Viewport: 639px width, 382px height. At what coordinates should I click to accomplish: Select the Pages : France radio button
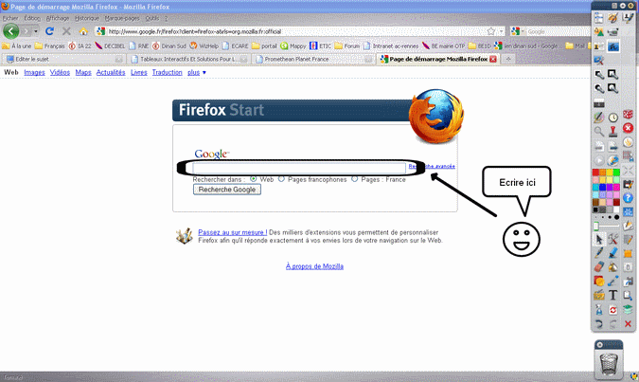(355, 179)
